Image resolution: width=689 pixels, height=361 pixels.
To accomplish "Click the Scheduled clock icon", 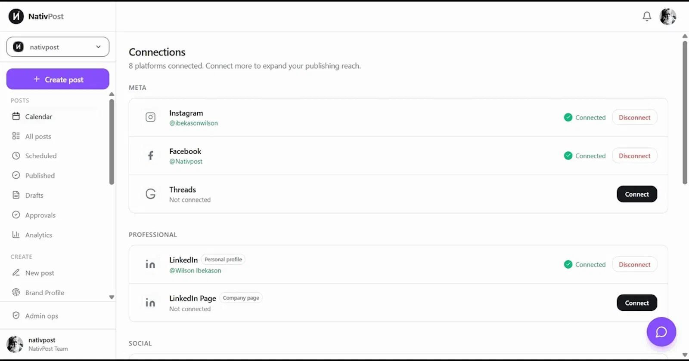I will 16,156.
